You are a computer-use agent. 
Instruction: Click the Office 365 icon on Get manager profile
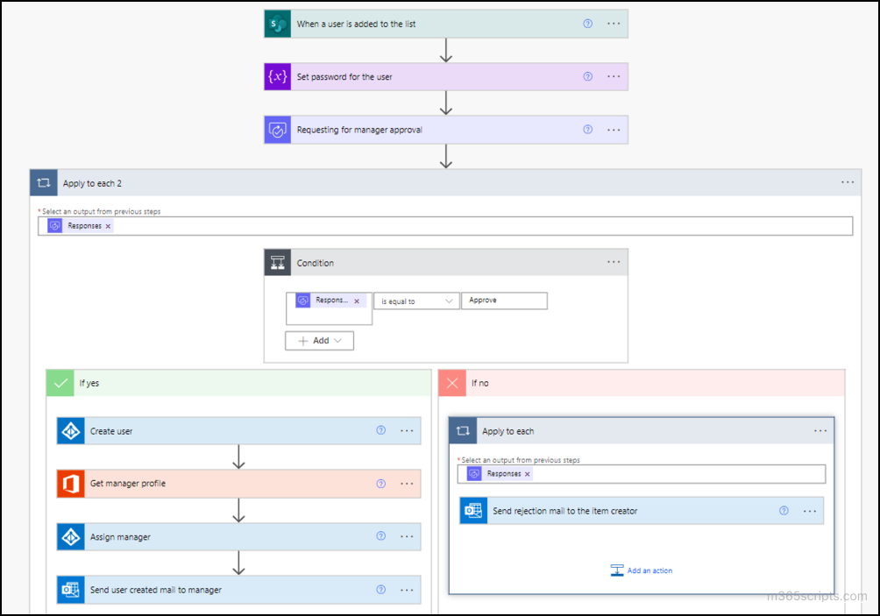[70, 484]
